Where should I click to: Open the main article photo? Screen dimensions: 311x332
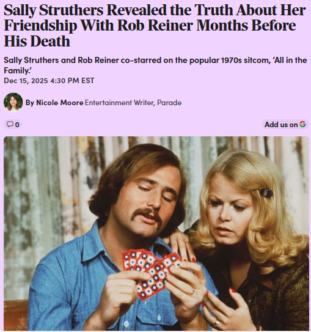156,234
